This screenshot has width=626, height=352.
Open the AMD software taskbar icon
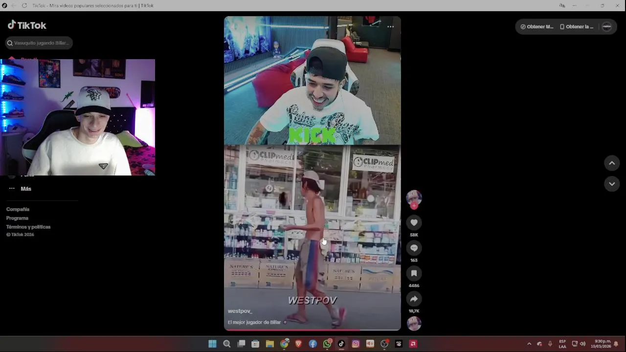tap(413, 344)
